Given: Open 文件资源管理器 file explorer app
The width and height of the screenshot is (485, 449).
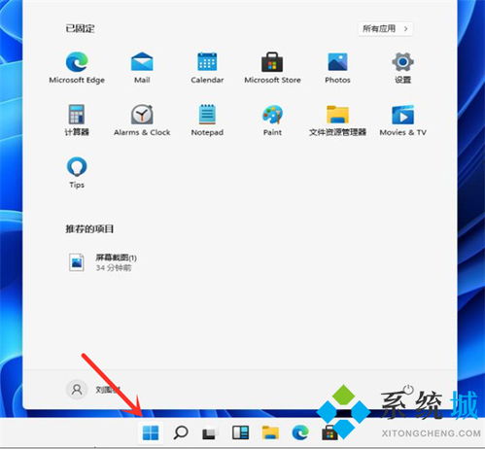Looking at the screenshot, I should (337, 120).
